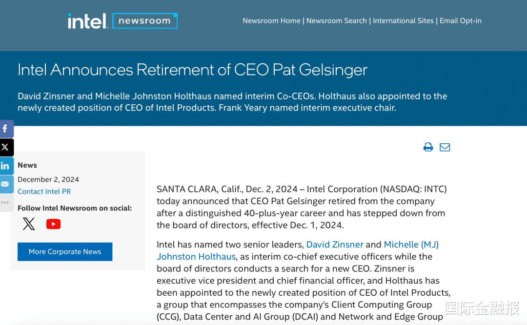Open David Zinsner profile link
This screenshot has height=325, width=527.
click(x=335, y=245)
